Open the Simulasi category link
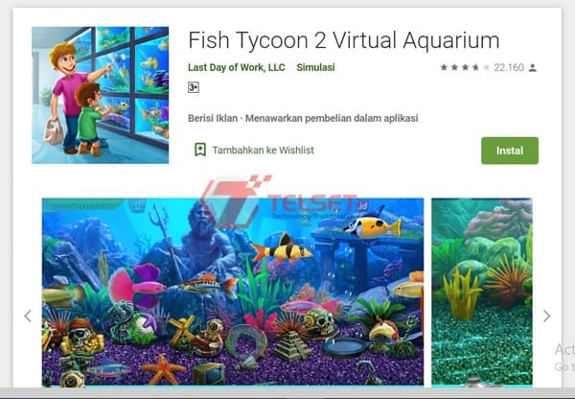The width and height of the screenshot is (575, 399). pyautogui.click(x=315, y=67)
